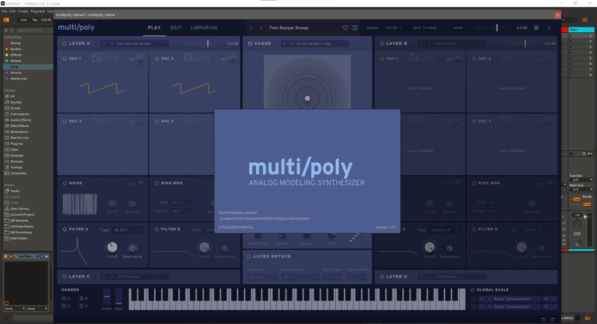
Task: Toggle Layer C power button
Action: click(x=64, y=277)
